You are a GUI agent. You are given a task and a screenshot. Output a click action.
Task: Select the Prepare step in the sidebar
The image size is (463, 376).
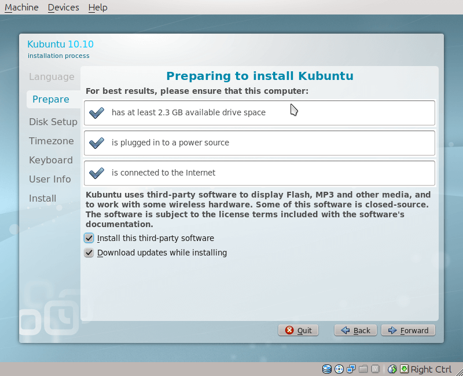point(51,99)
